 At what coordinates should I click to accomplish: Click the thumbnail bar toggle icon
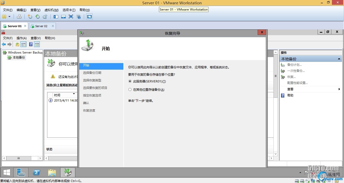click(63, 17)
